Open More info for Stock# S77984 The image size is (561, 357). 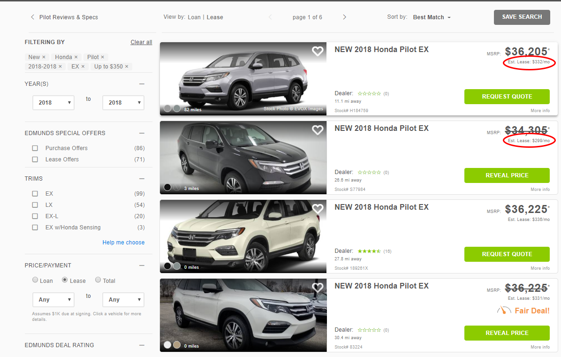click(x=540, y=189)
